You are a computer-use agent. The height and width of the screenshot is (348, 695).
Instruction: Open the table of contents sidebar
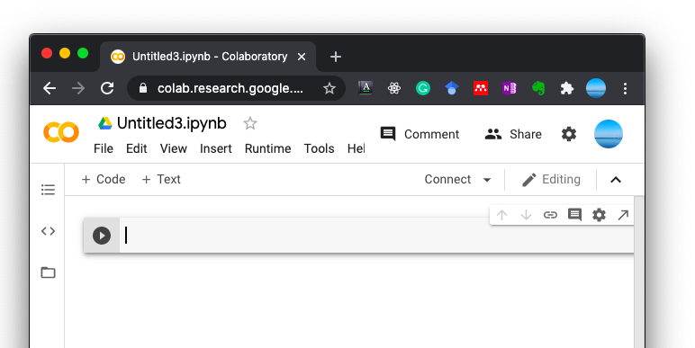click(48, 190)
